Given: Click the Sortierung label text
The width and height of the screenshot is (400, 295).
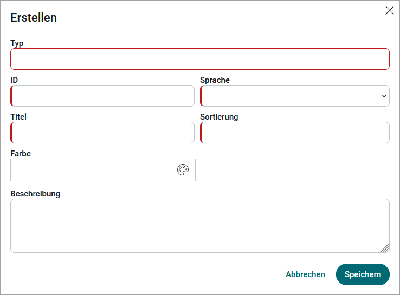Looking at the screenshot, I should pyautogui.click(x=219, y=117).
